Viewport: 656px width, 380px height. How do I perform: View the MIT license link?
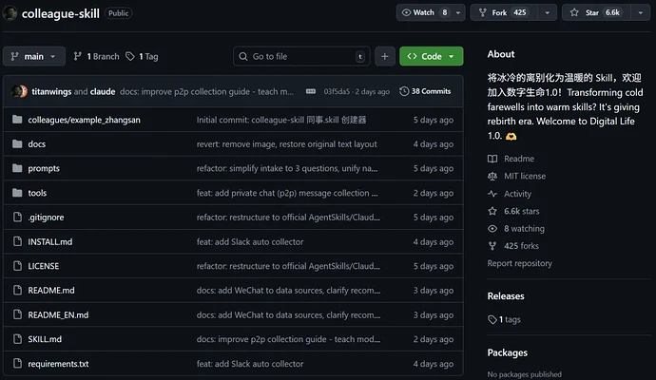(525, 176)
